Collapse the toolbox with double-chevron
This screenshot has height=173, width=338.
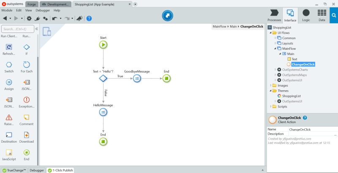tap(37, 29)
